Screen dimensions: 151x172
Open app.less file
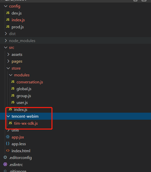point(19,144)
